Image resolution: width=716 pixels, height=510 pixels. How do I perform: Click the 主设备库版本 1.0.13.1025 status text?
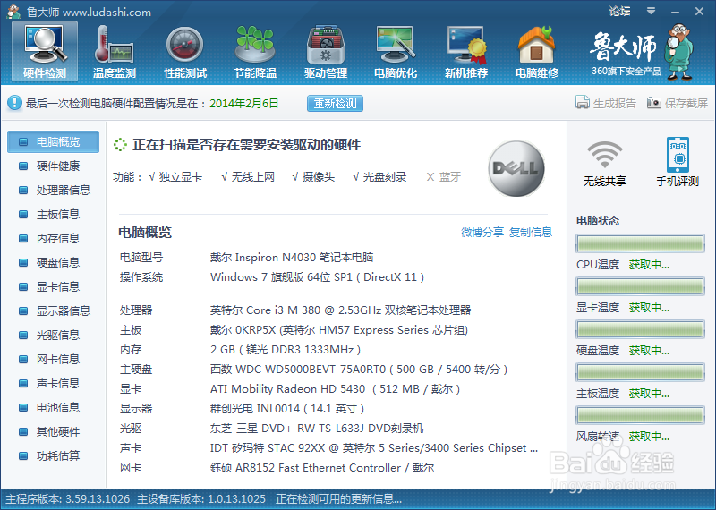click(201, 499)
